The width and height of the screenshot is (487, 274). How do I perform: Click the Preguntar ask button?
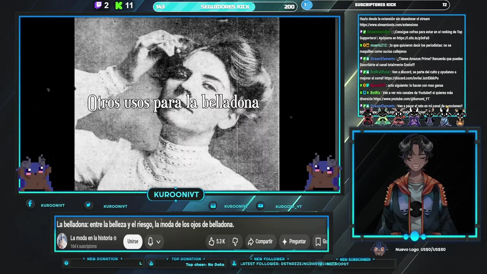point(293,241)
